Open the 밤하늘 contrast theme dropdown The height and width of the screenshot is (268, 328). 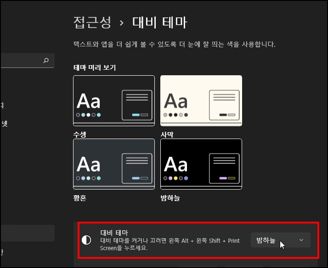pos(281,240)
